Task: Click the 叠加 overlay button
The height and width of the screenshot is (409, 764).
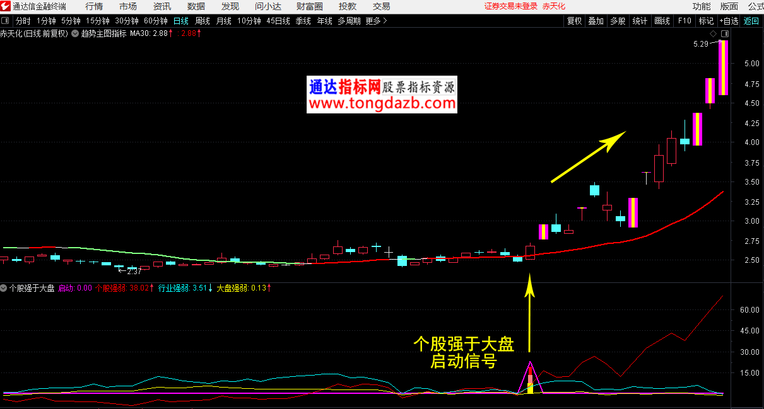Action: 596,21
